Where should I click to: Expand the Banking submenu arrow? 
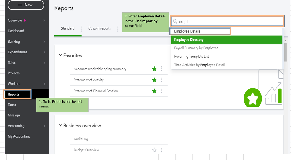coord(44,42)
